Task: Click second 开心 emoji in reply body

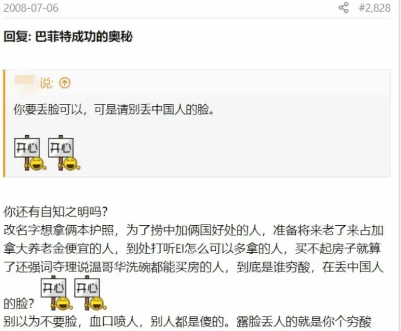Action: click(x=90, y=293)
